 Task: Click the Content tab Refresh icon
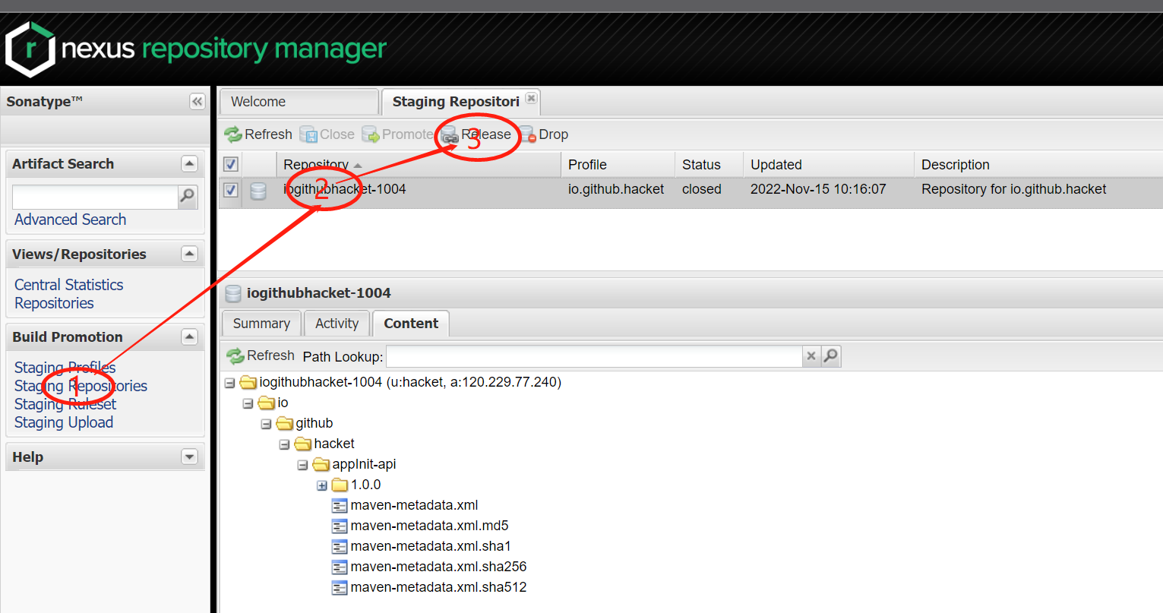point(235,355)
